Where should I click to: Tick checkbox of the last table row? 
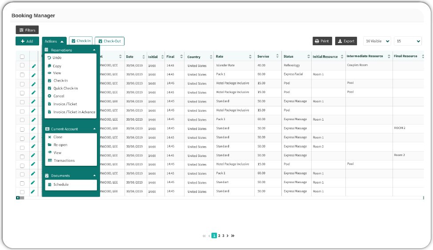pyautogui.click(x=22, y=192)
